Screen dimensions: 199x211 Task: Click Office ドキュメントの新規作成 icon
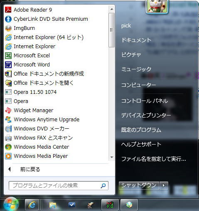[8, 74]
